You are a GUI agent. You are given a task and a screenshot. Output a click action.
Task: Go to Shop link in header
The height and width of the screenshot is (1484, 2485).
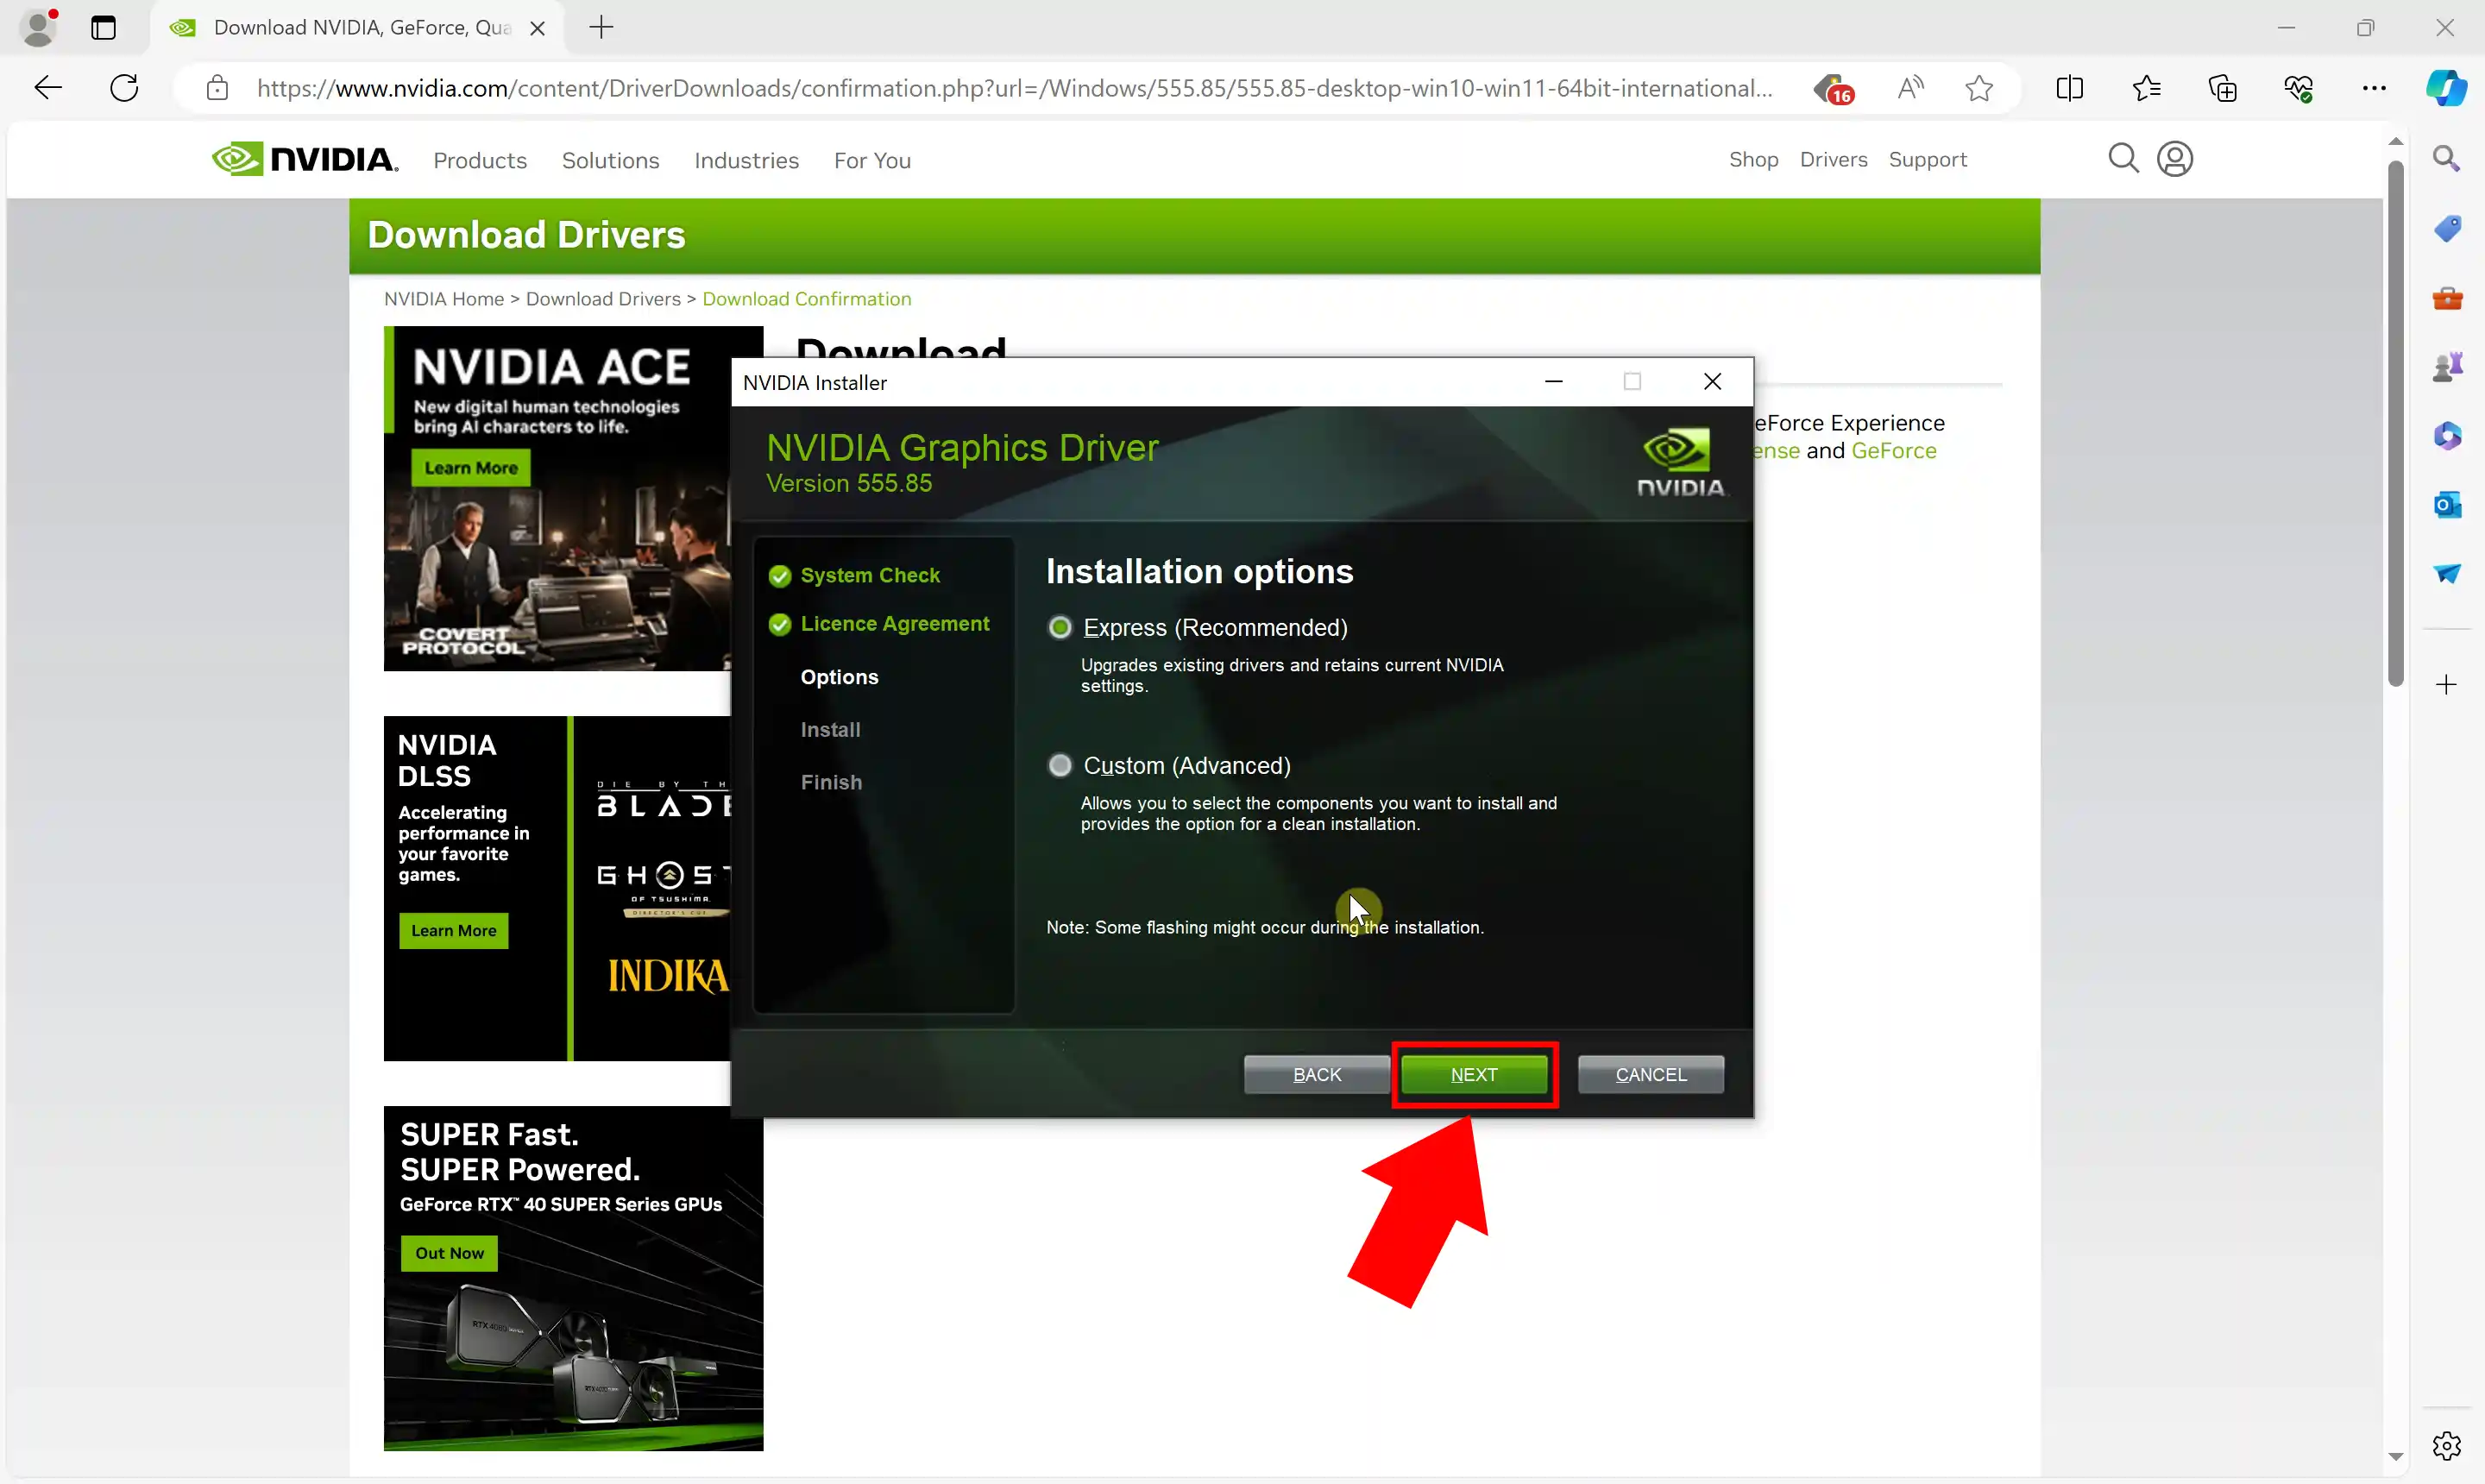point(1753,159)
